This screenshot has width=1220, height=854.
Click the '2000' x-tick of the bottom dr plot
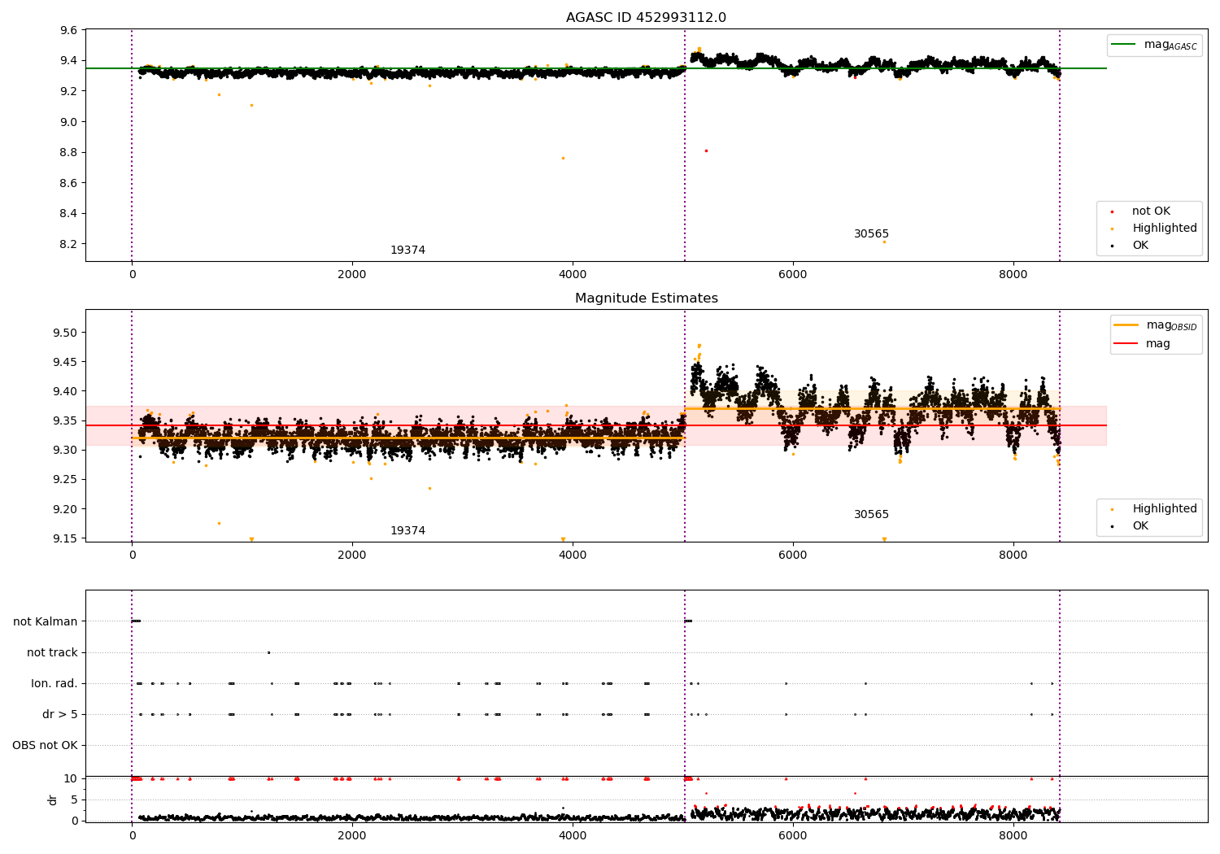coord(352,835)
